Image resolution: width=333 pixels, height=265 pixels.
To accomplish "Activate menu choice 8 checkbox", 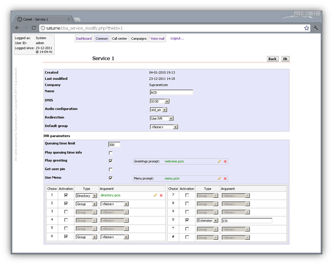I will click(187, 204).
